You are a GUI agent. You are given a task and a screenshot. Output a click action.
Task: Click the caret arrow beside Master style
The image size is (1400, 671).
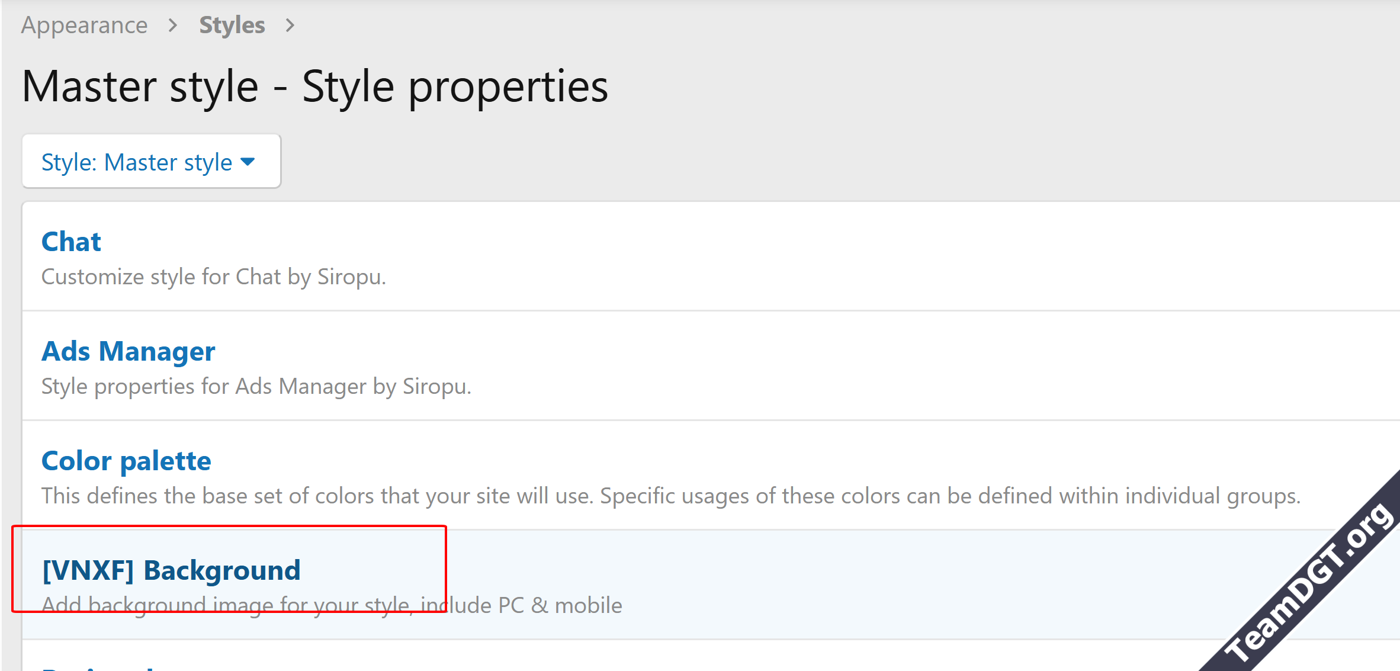[248, 162]
